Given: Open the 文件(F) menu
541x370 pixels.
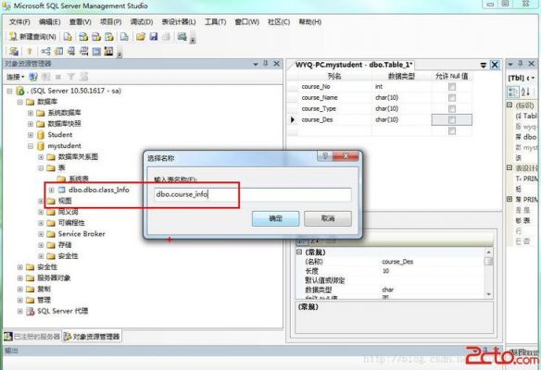Looking at the screenshot, I should pyautogui.click(x=19, y=21).
